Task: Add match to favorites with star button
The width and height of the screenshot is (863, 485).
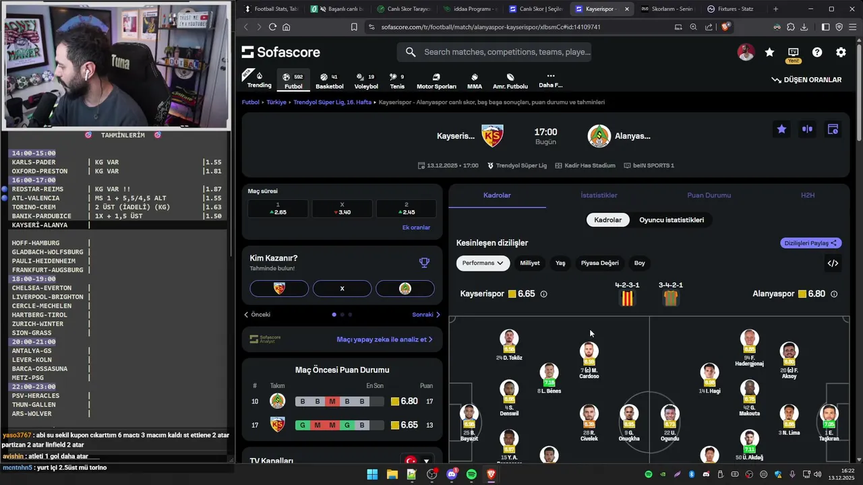Action: point(781,129)
